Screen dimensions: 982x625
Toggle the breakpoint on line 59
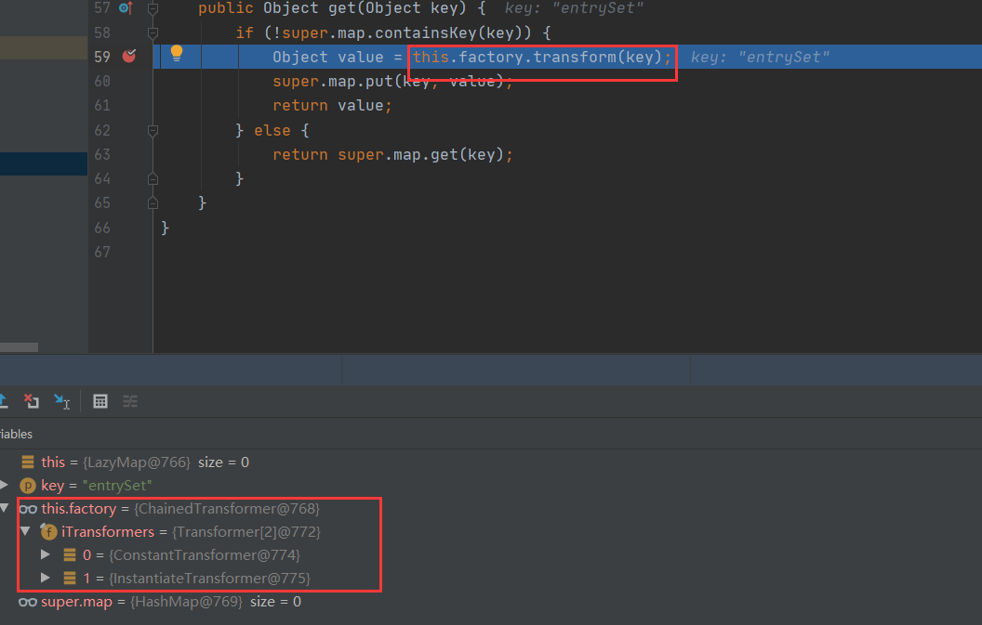pos(127,56)
